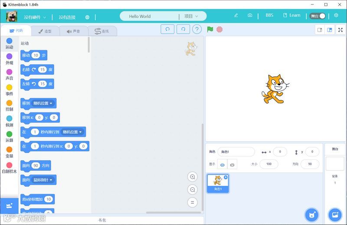Toggle the 舞台 stage mode switch
The image size is (347, 225).
point(318,16)
